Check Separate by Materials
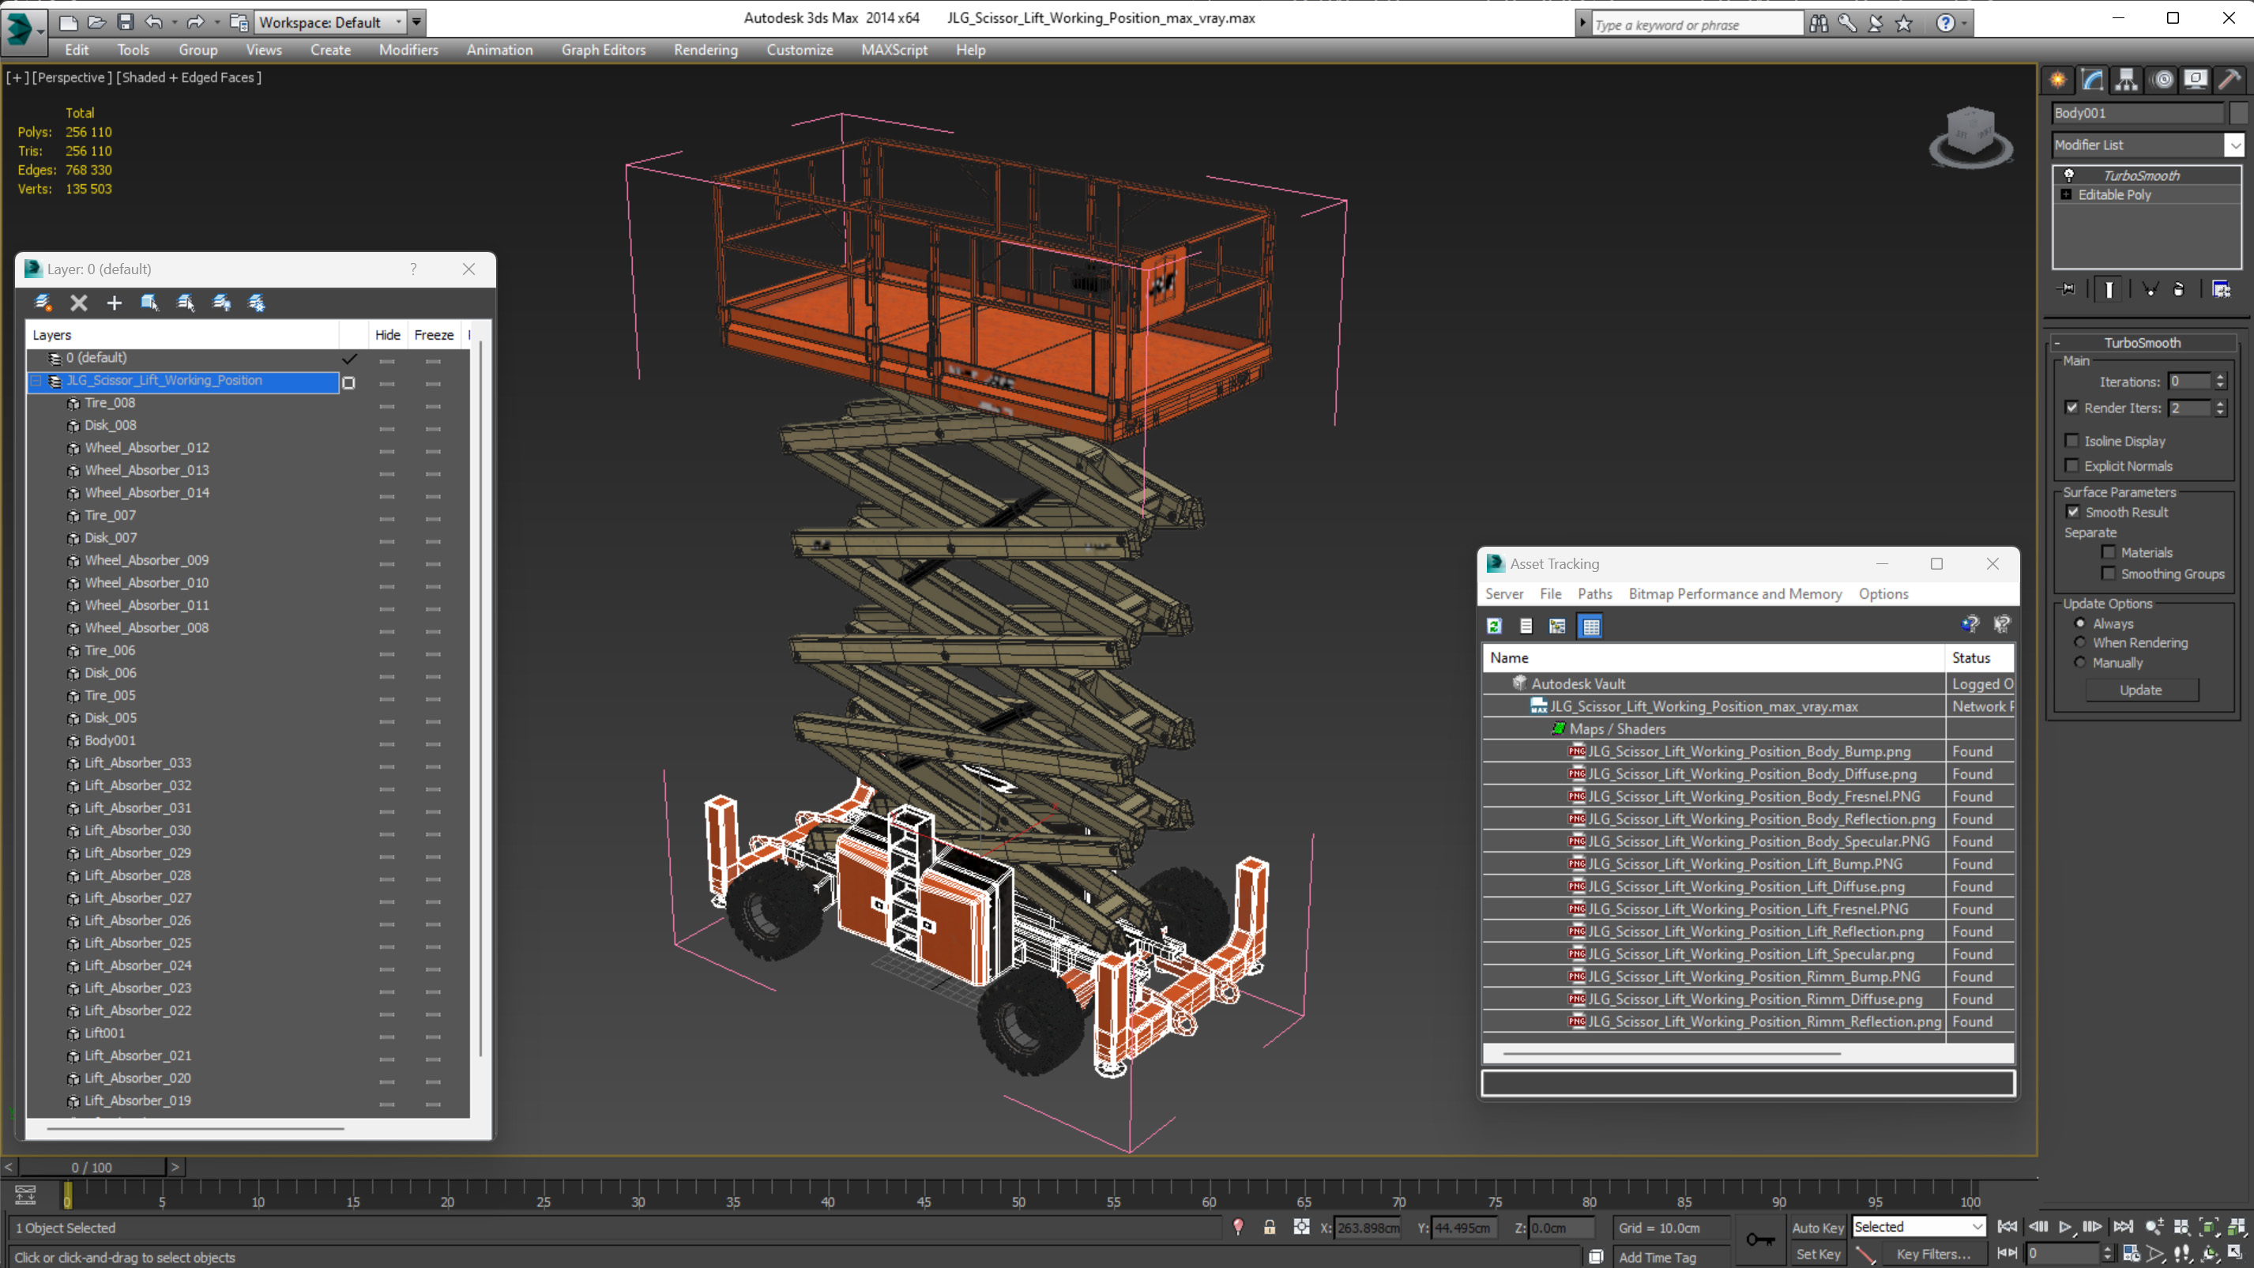2254x1268 pixels. click(2109, 552)
